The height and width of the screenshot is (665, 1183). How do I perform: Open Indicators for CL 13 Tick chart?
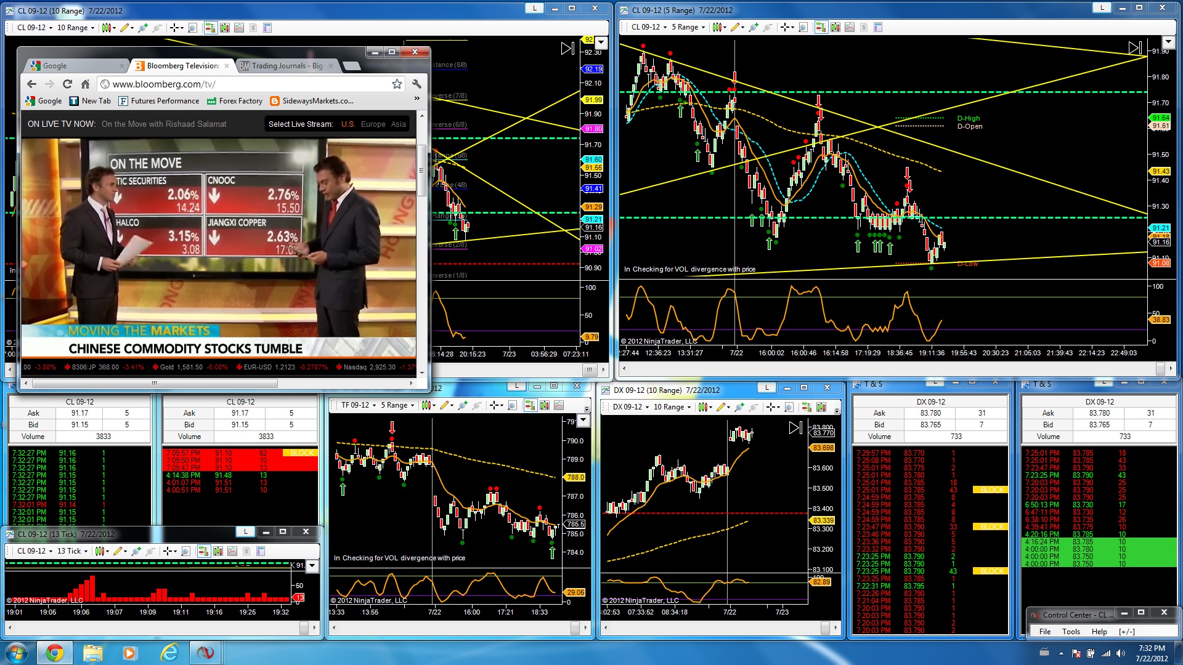(232, 551)
